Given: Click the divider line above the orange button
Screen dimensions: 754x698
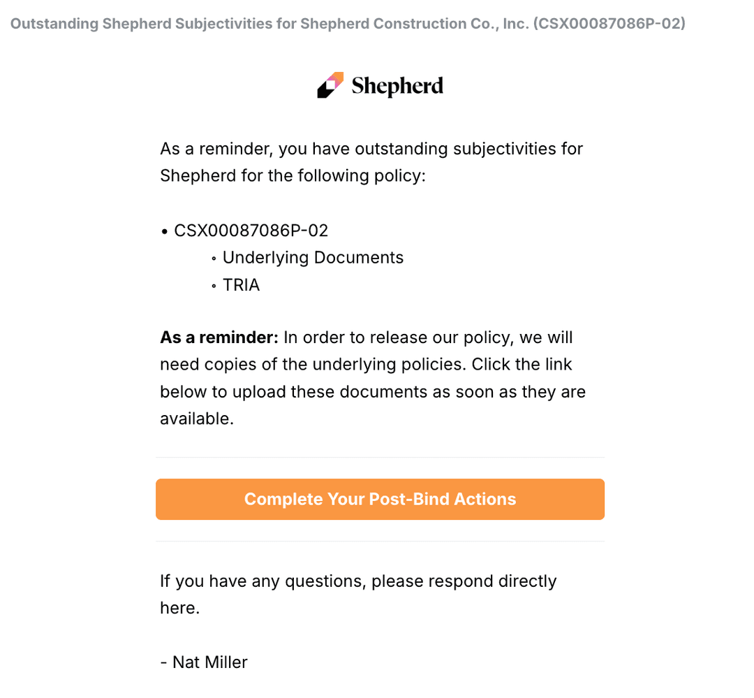Looking at the screenshot, I should tap(380, 458).
